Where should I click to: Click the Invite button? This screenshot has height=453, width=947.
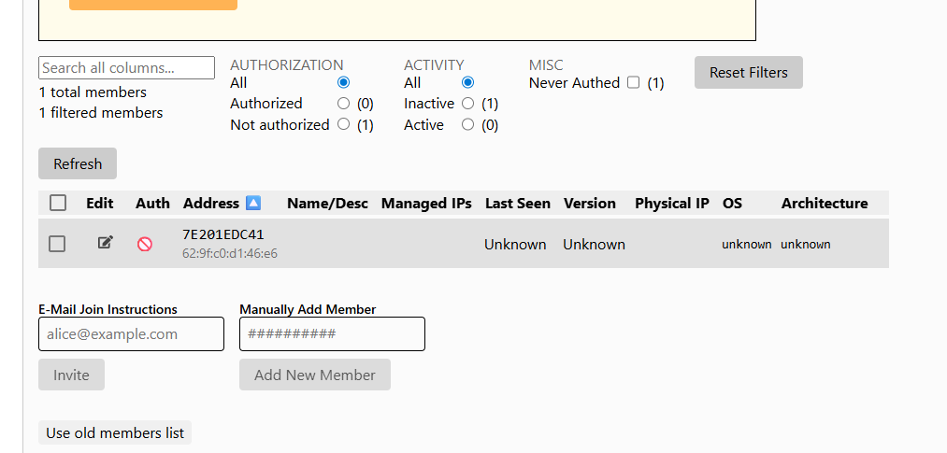(71, 375)
